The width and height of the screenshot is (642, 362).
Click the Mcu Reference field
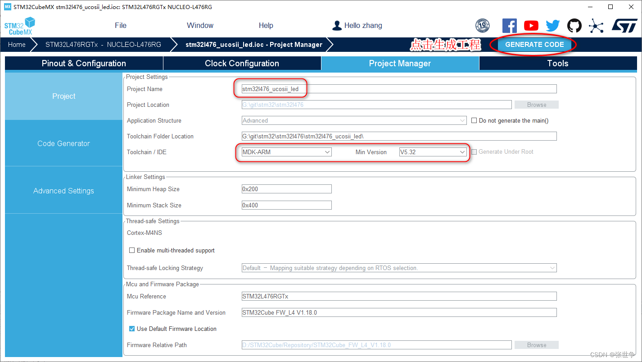click(x=399, y=296)
